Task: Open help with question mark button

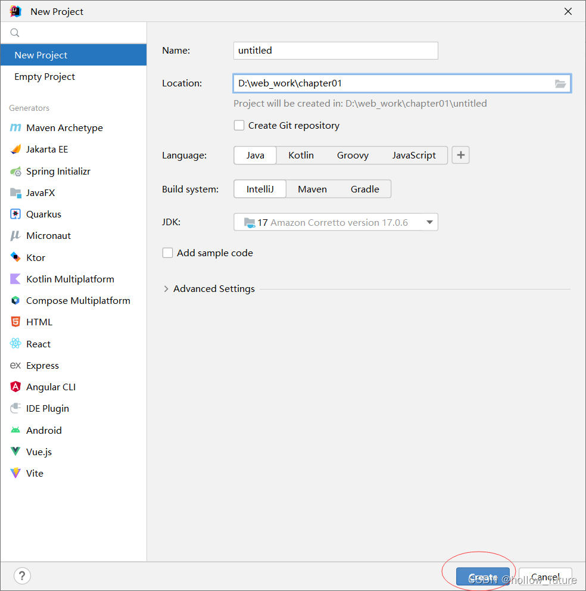Action: 22,576
